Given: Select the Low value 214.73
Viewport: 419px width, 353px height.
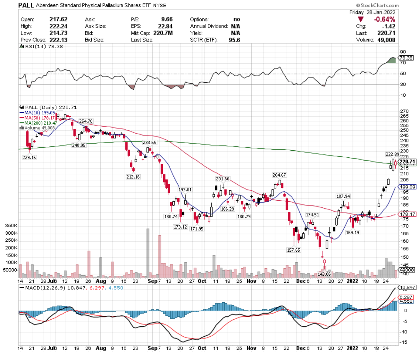Looking at the screenshot, I should pyautogui.click(x=58, y=33).
